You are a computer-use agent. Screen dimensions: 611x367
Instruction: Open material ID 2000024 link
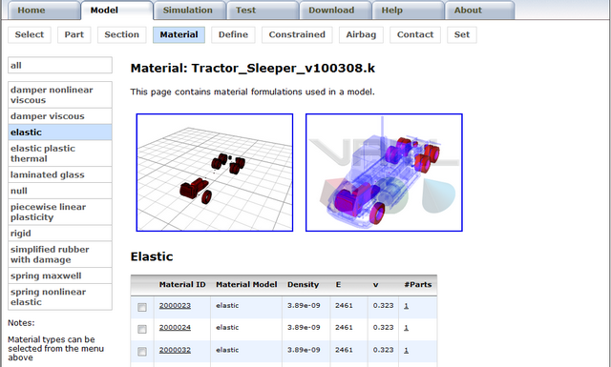pos(175,328)
